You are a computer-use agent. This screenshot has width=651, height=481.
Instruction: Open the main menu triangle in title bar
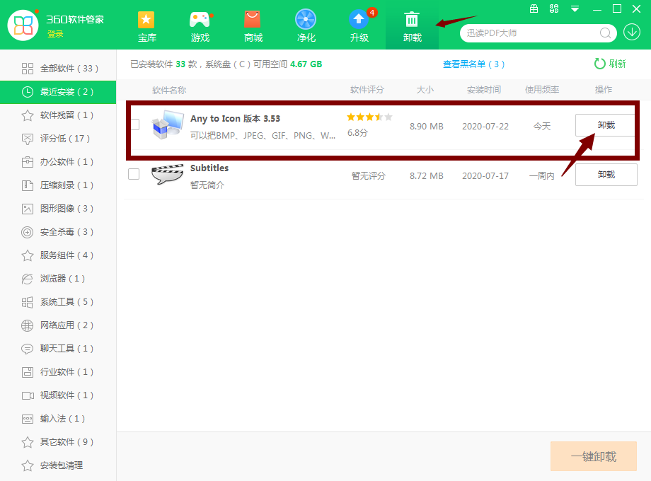point(574,9)
